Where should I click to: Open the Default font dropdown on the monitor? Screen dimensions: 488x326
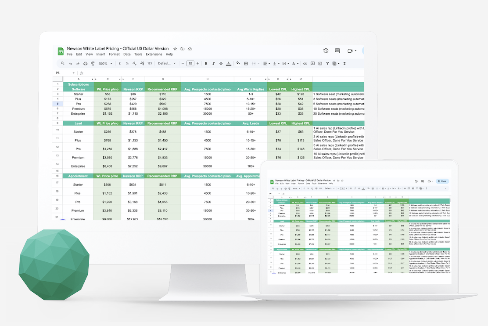point(167,64)
